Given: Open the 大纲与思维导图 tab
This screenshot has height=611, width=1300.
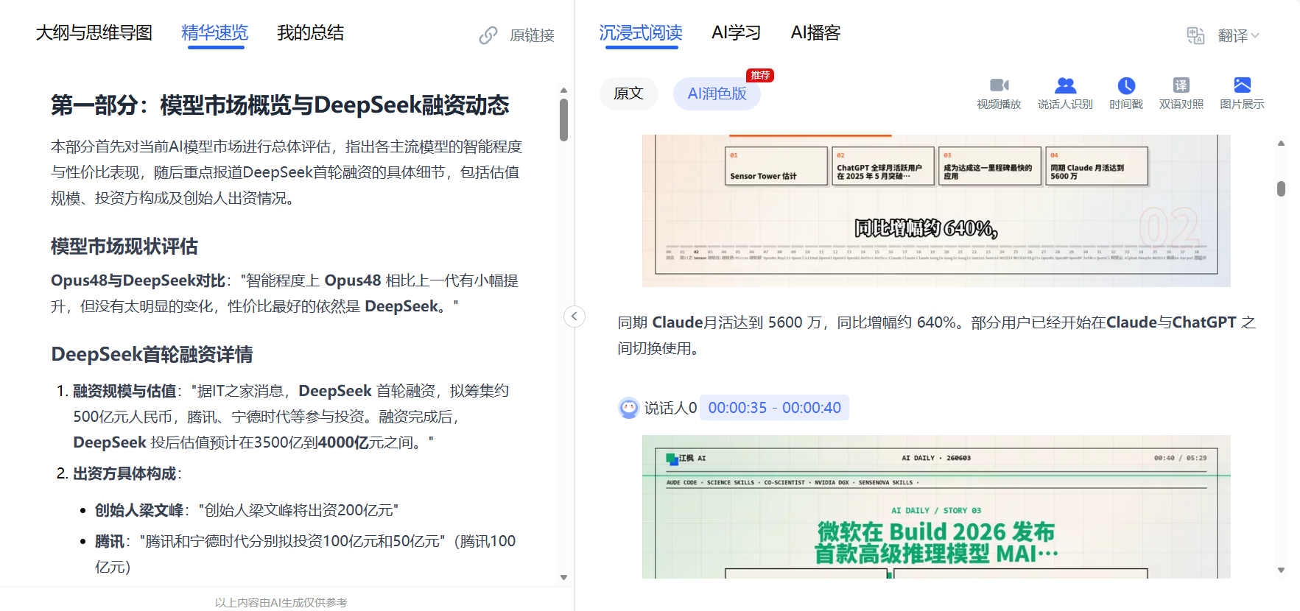Looking at the screenshot, I should coord(94,33).
